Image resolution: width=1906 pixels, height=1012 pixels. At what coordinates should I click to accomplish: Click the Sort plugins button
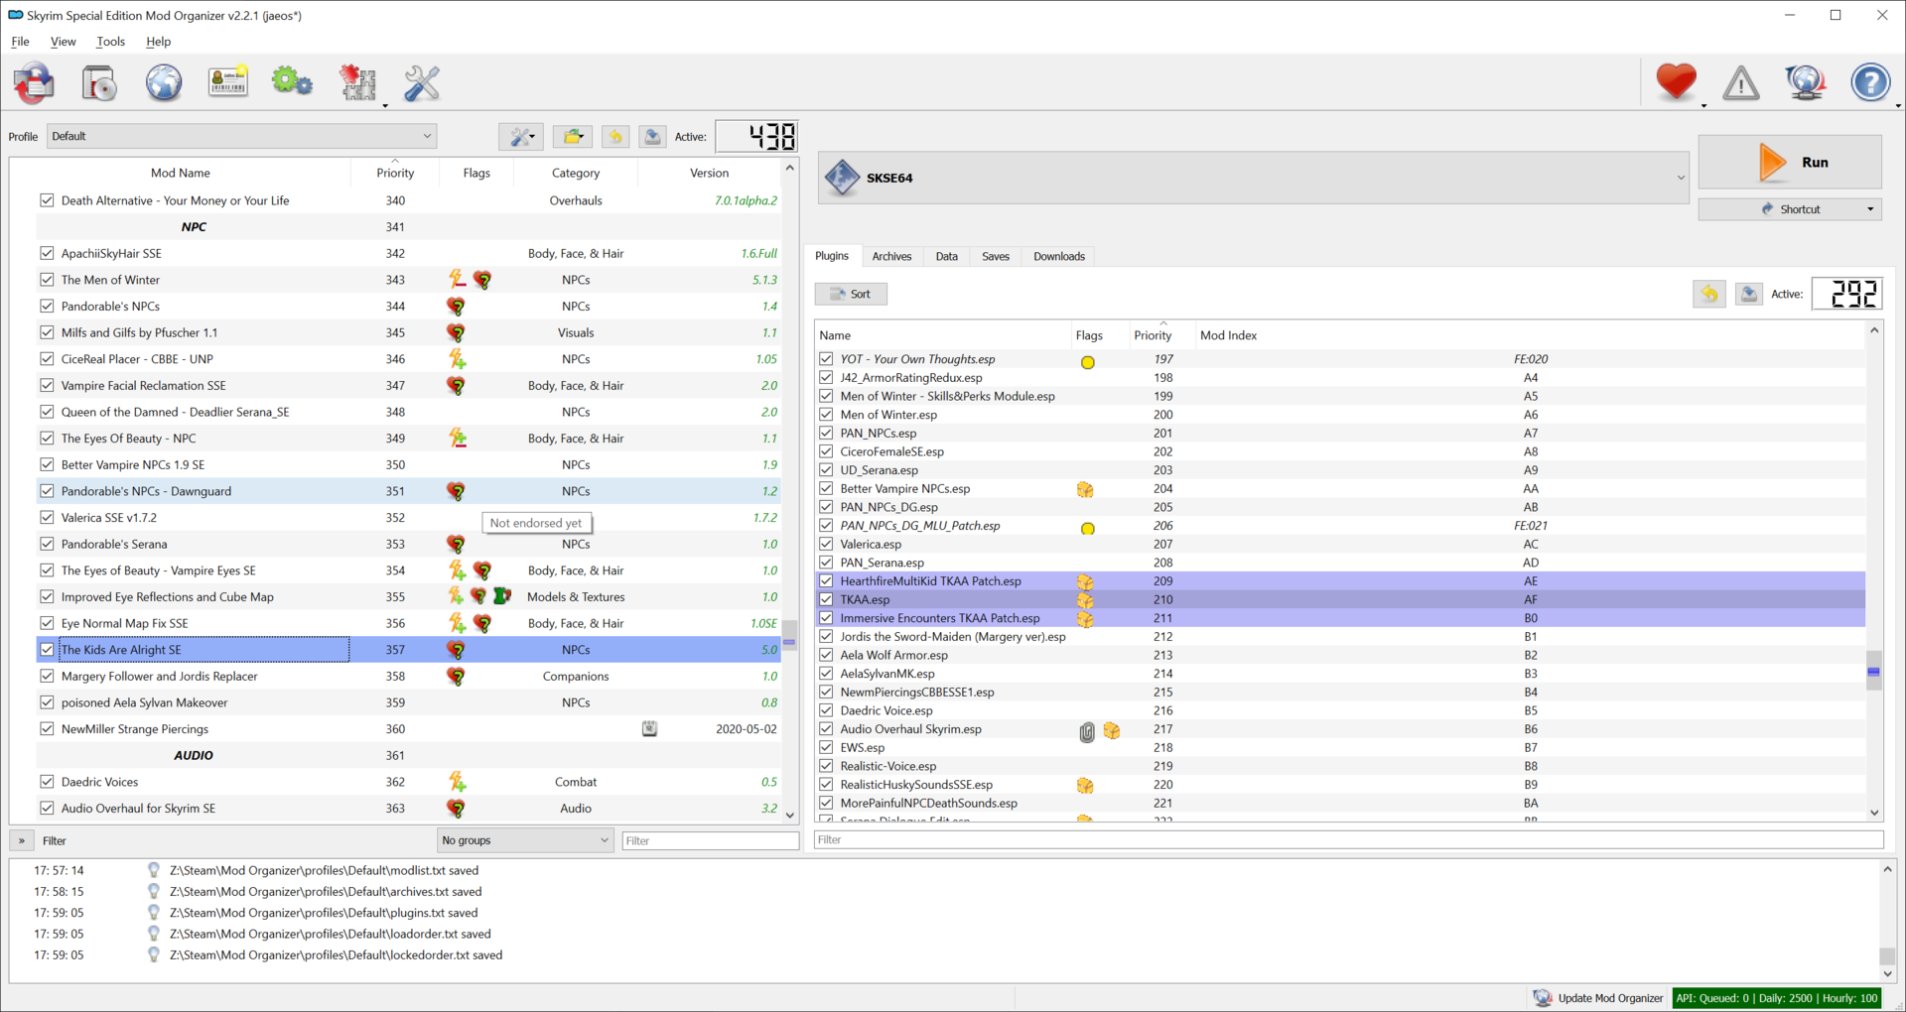pyautogui.click(x=851, y=294)
